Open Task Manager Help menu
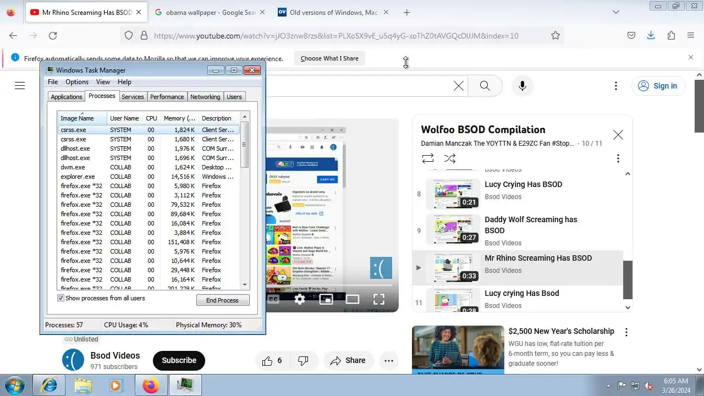Image resolution: width=704 pixels, height=396 pixels. pos(124,82)
